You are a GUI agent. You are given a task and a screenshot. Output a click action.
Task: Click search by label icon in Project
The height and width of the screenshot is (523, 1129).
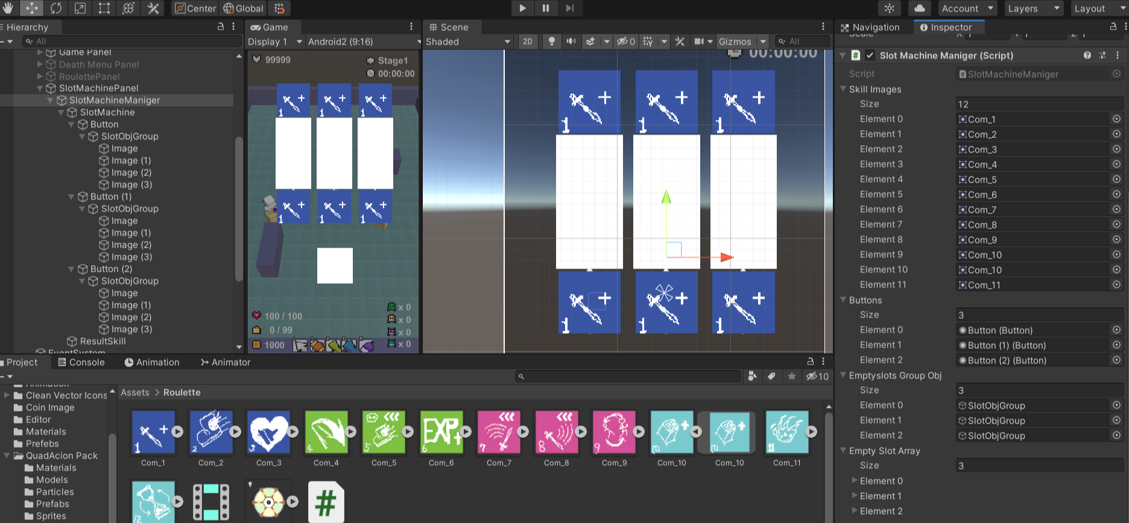[771, 377]
